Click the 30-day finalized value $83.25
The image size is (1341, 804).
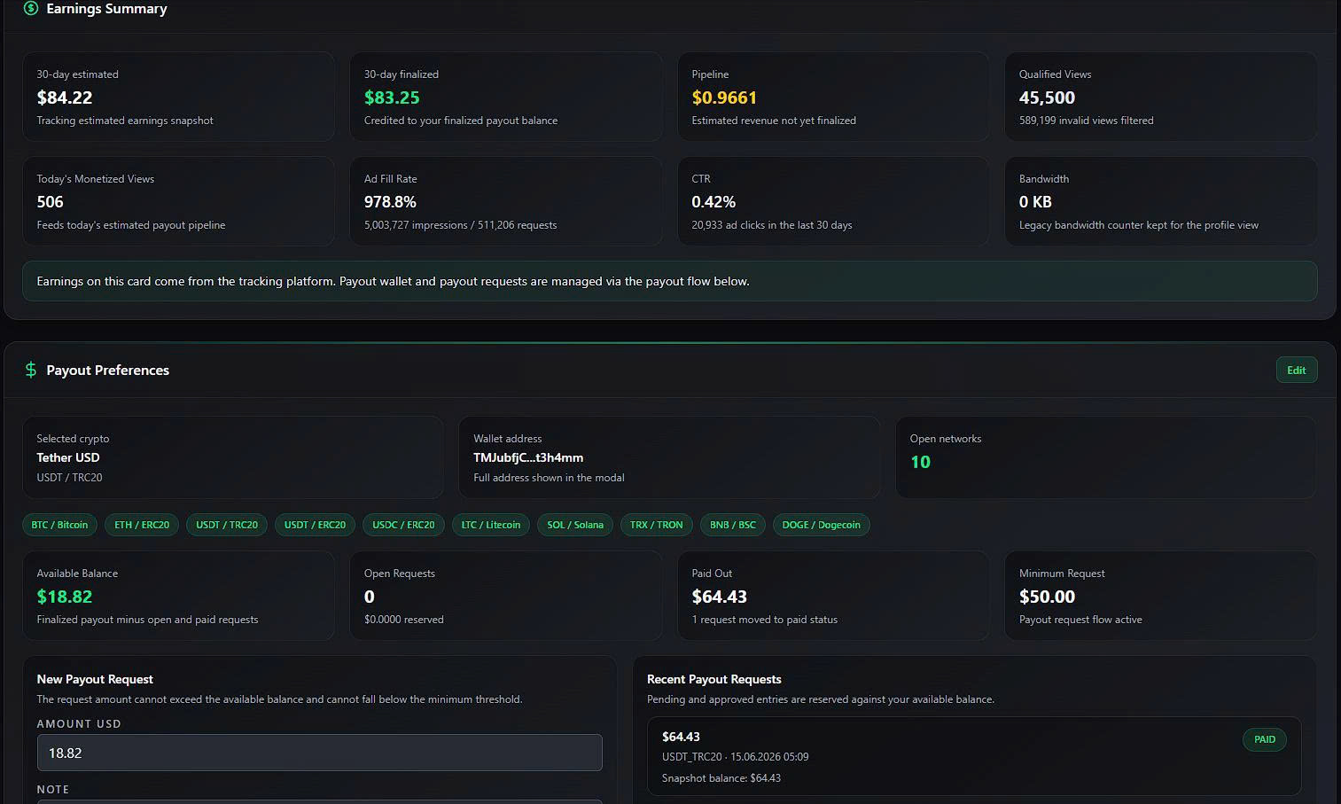coord(392,98)
